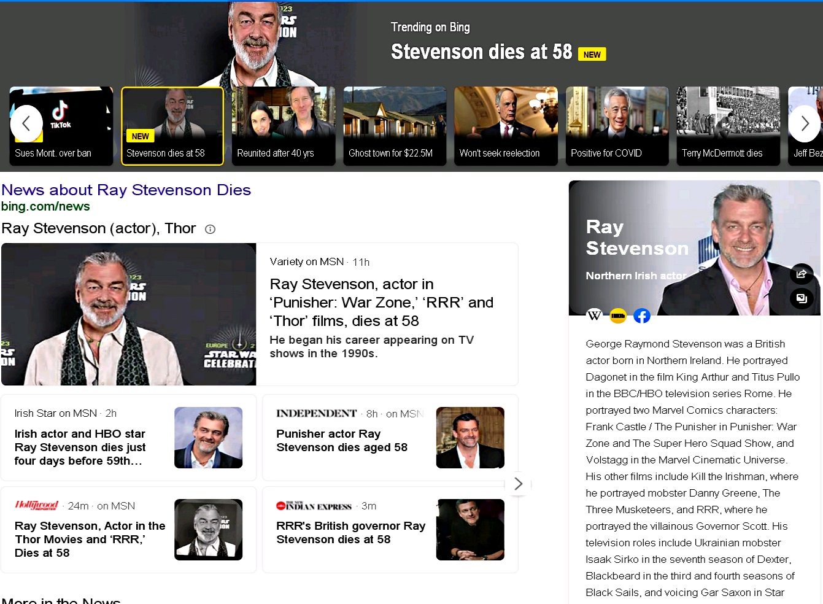Open Independent article 'Punisher actor Ray Stevenson dies'
The height and width of the screenshot is (604, 823).
342,441
